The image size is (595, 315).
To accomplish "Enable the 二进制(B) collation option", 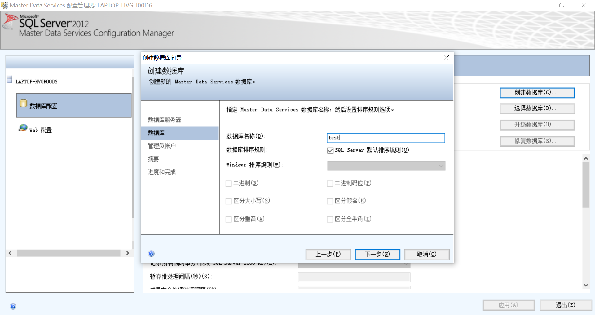I will (x=229, y=183).
